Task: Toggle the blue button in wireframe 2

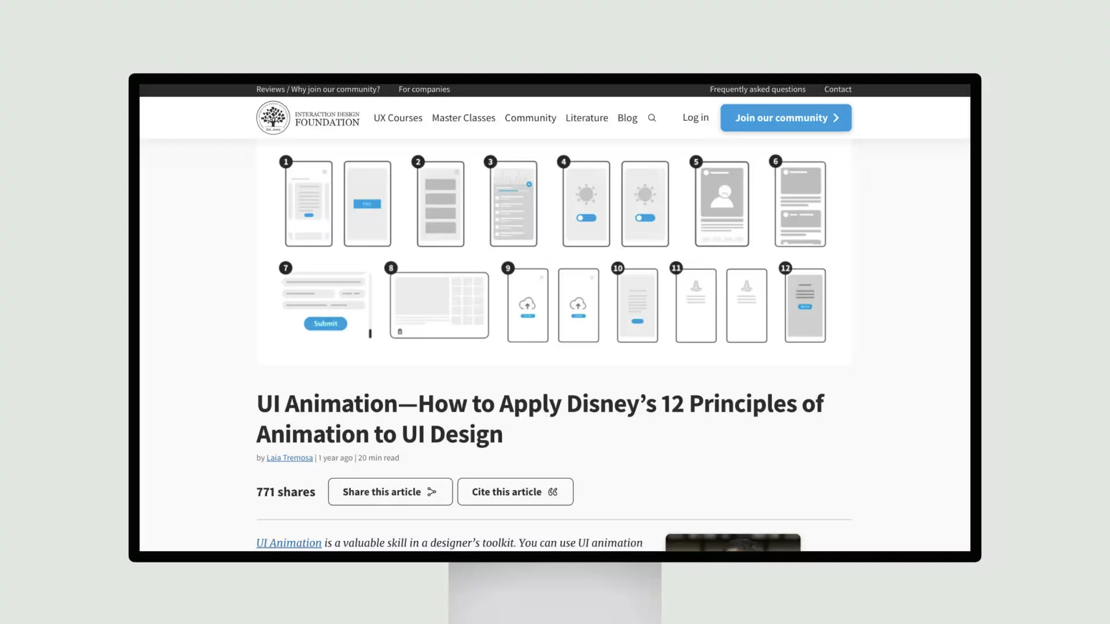Action: click(x=368, y=203)
